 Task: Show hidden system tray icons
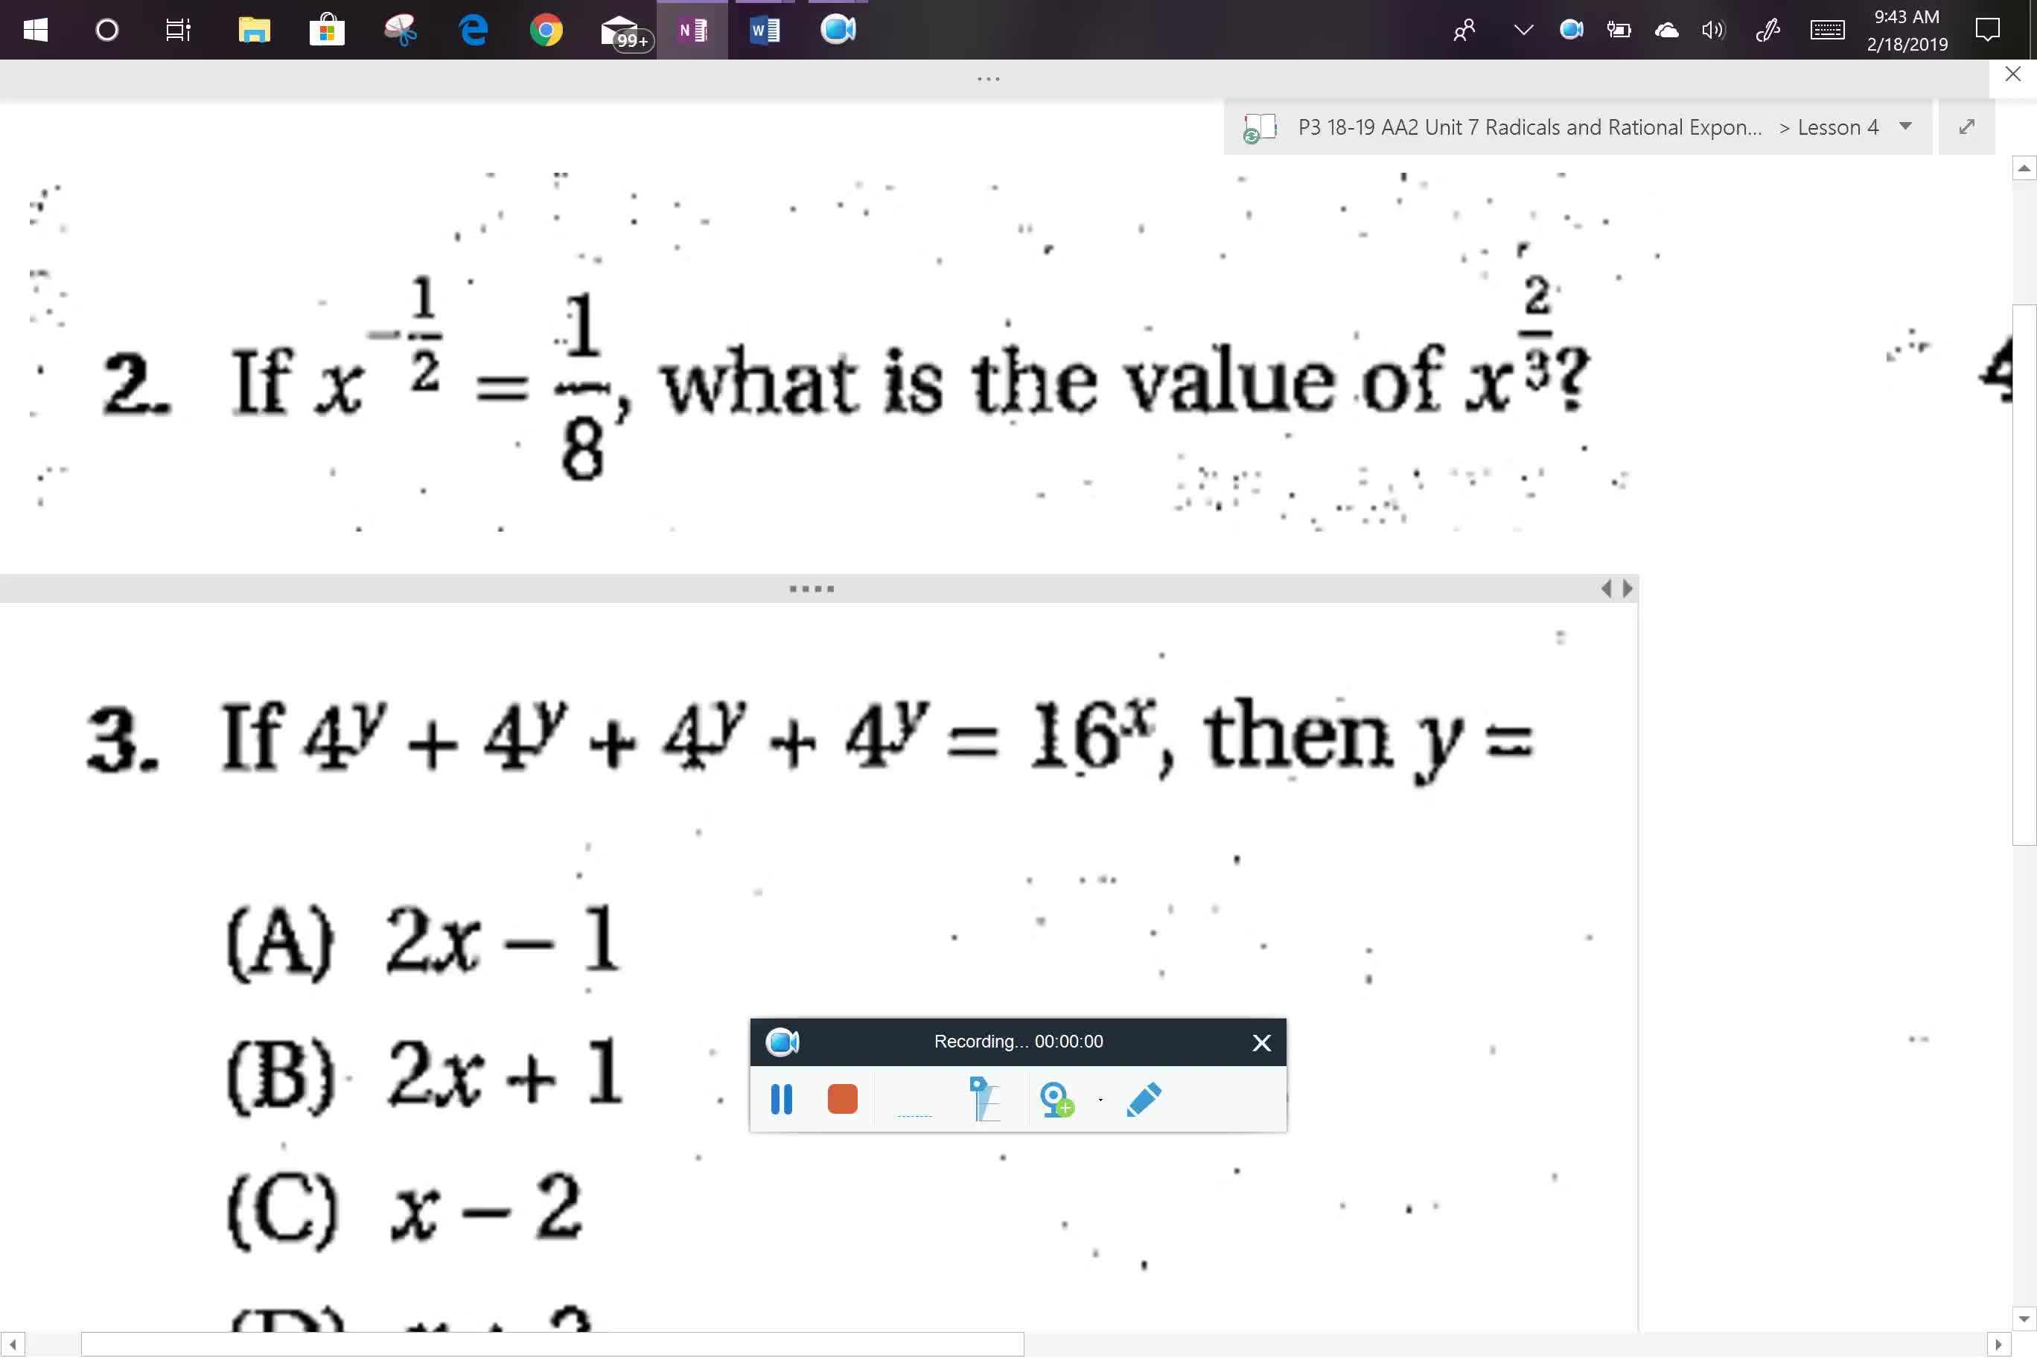point(1523,31)
